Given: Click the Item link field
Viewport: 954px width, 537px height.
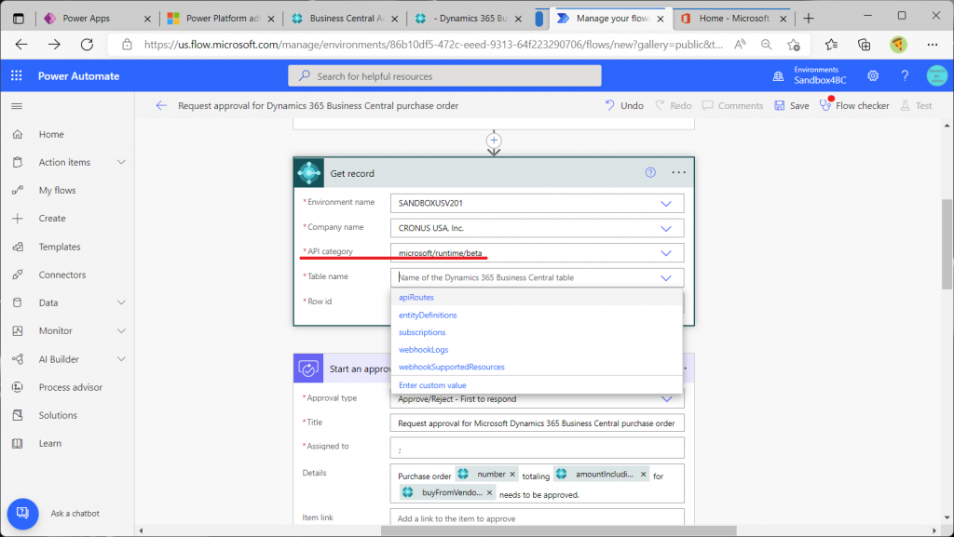Looking at the screenshot, I should click(x=538, y=518).
